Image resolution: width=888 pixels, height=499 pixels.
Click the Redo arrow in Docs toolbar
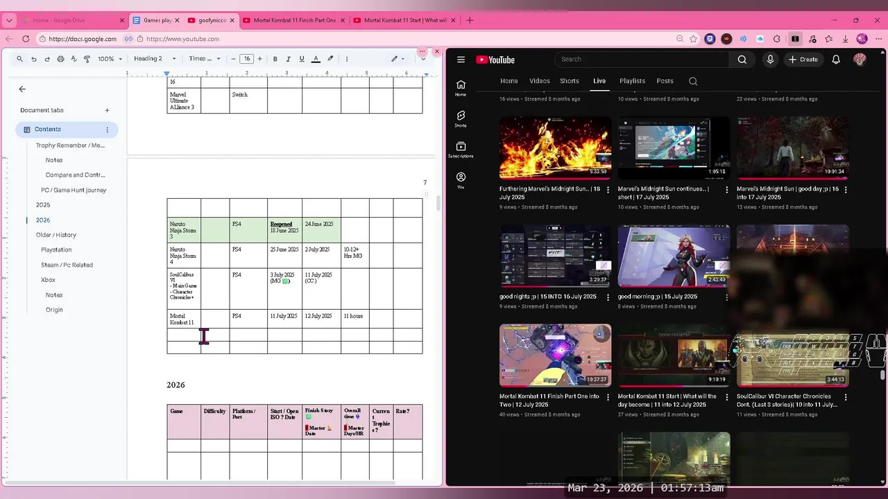(x=46, y=59)
